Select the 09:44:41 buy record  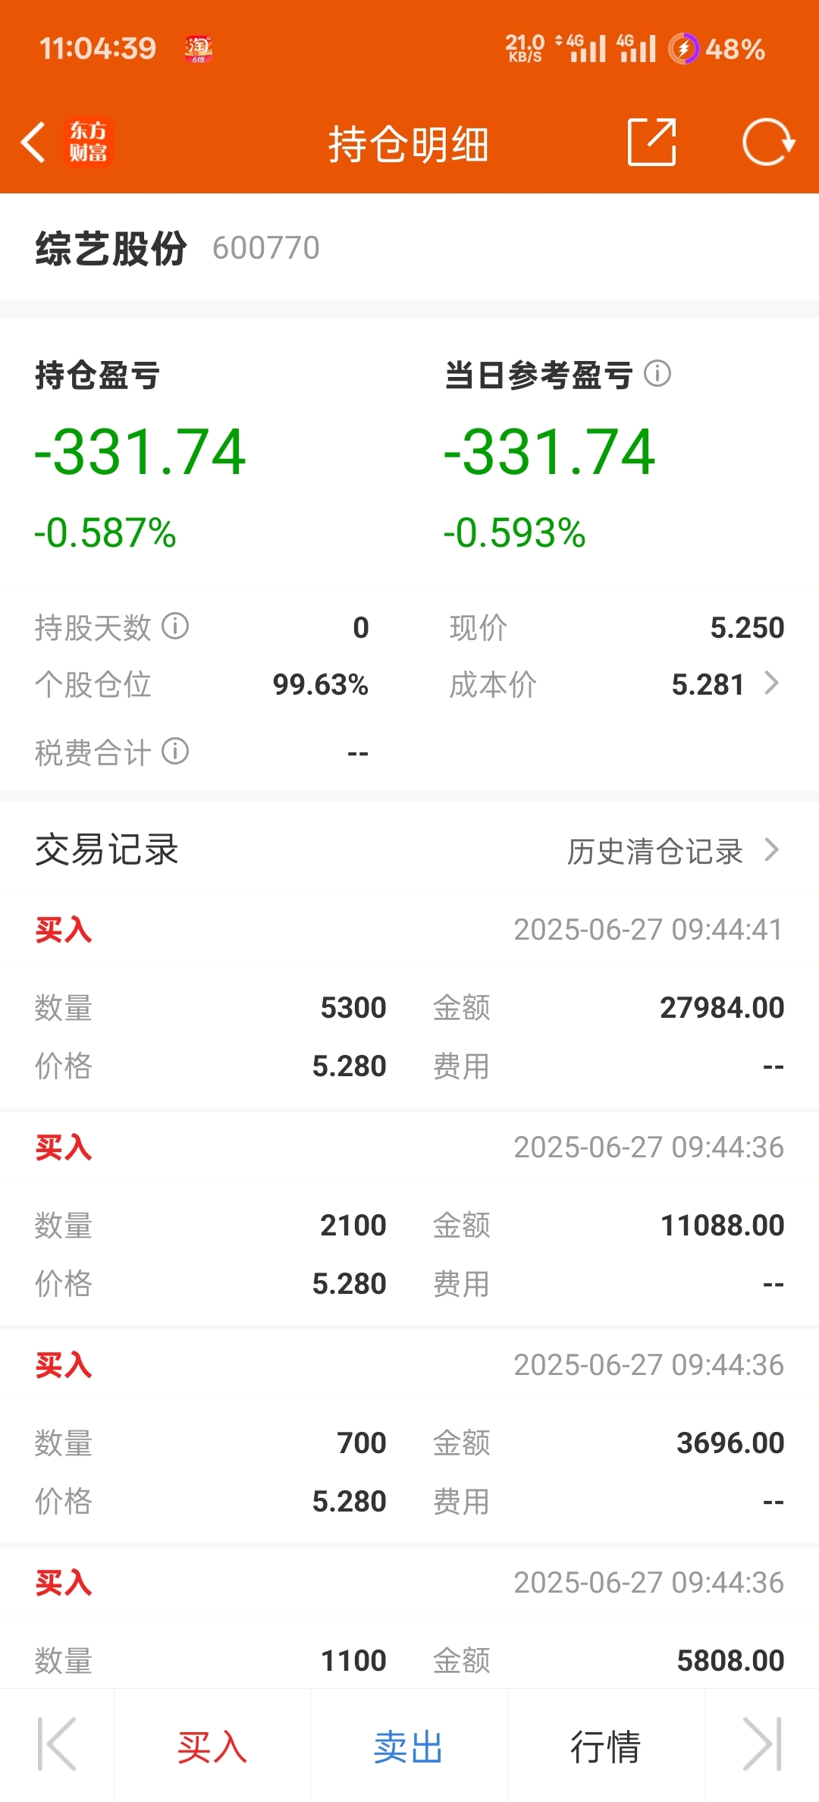(409, 1001)
